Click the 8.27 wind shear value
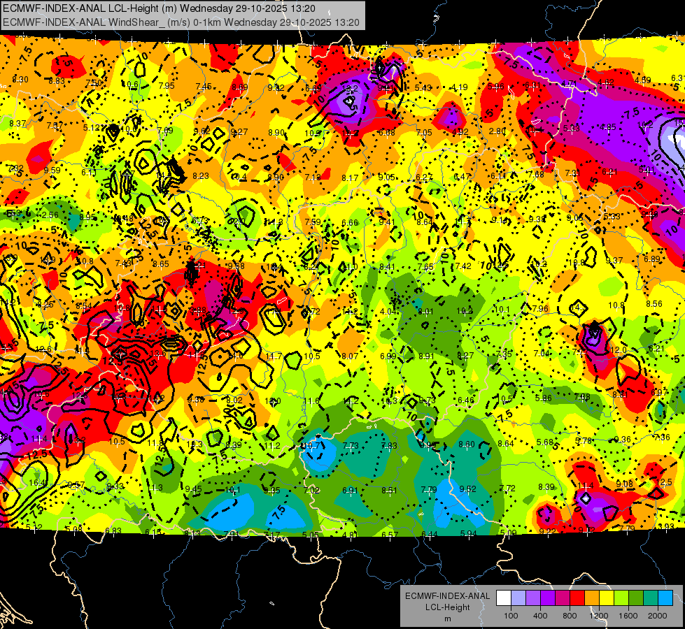This screenshot has height=629, width=685. (x=465, y=356)
